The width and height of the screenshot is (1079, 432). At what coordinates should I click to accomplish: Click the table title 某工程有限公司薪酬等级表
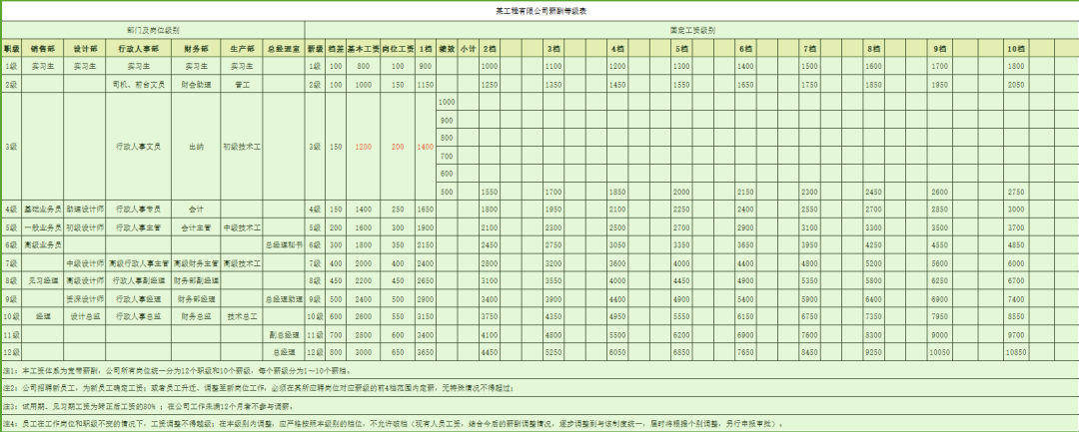point(541,11)
